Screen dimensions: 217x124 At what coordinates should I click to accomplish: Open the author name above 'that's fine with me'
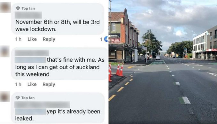coord(32,53)
